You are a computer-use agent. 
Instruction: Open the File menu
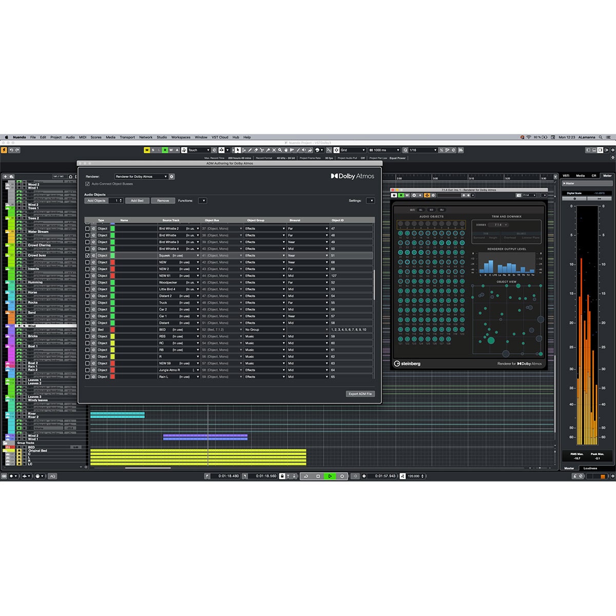point(33,137)
